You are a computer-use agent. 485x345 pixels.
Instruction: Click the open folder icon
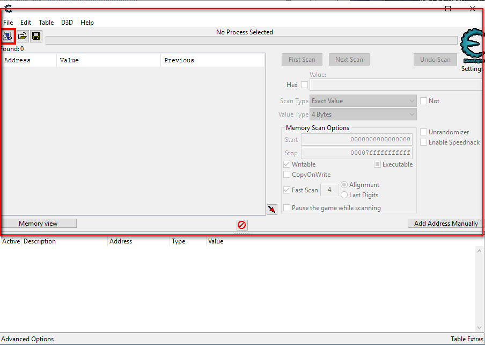pos(23,36)
